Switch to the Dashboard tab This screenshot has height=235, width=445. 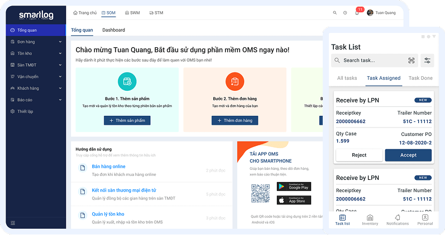113,30
